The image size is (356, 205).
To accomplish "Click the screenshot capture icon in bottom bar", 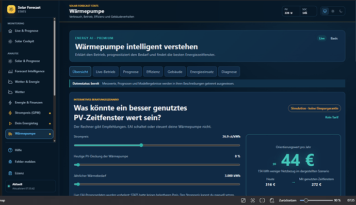I will click(x=253, y=200).
